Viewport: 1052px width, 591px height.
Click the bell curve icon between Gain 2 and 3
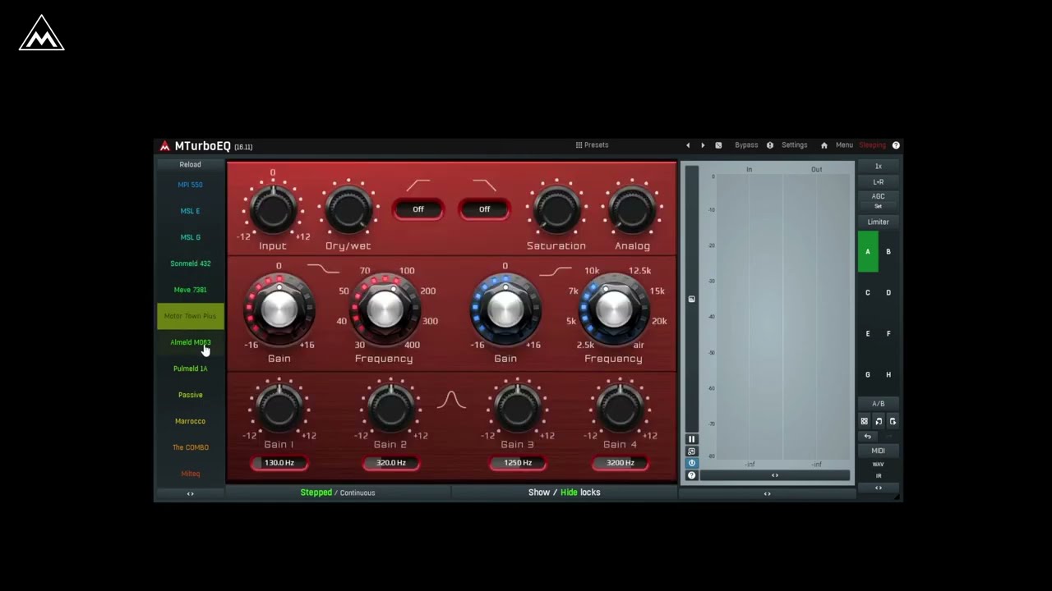point(451,400)
